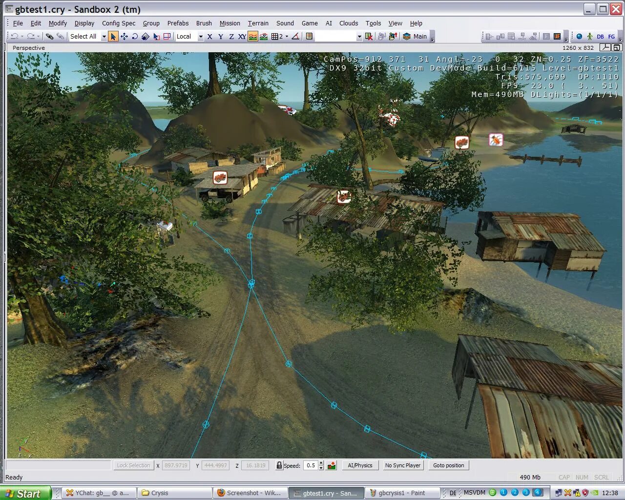The image size is (625, 500).
Task: Open the Terrain menu
Action: pos(258,23)
